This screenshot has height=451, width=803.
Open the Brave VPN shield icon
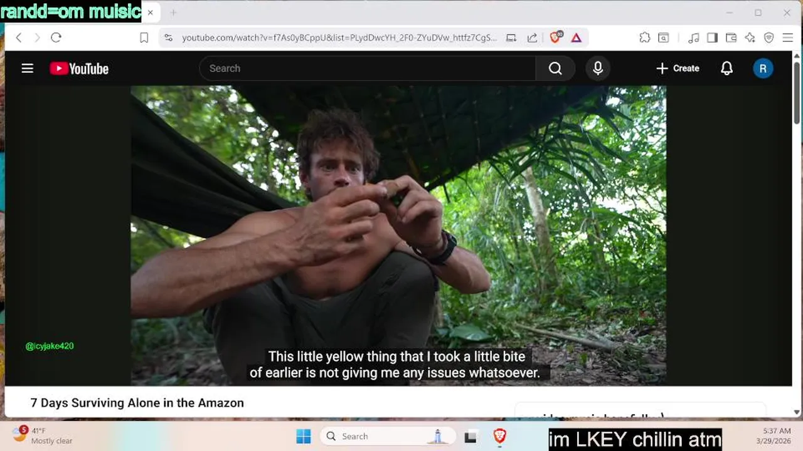click(x=768, y=38)
